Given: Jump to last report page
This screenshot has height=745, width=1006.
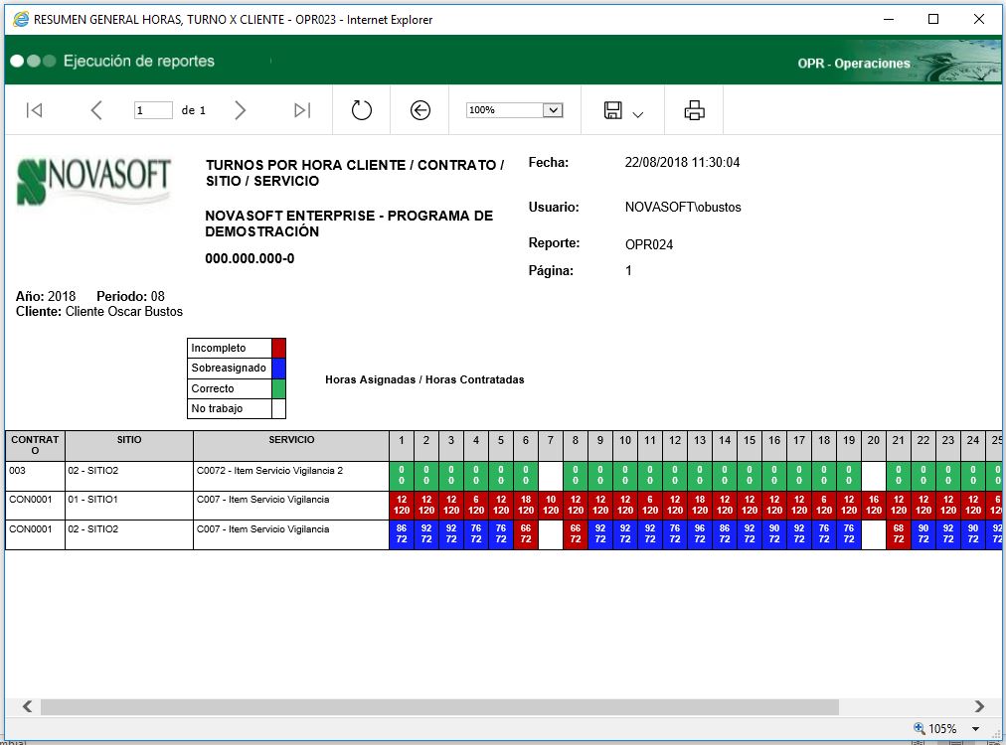Looking at the screenshot, I should point(302,110).
